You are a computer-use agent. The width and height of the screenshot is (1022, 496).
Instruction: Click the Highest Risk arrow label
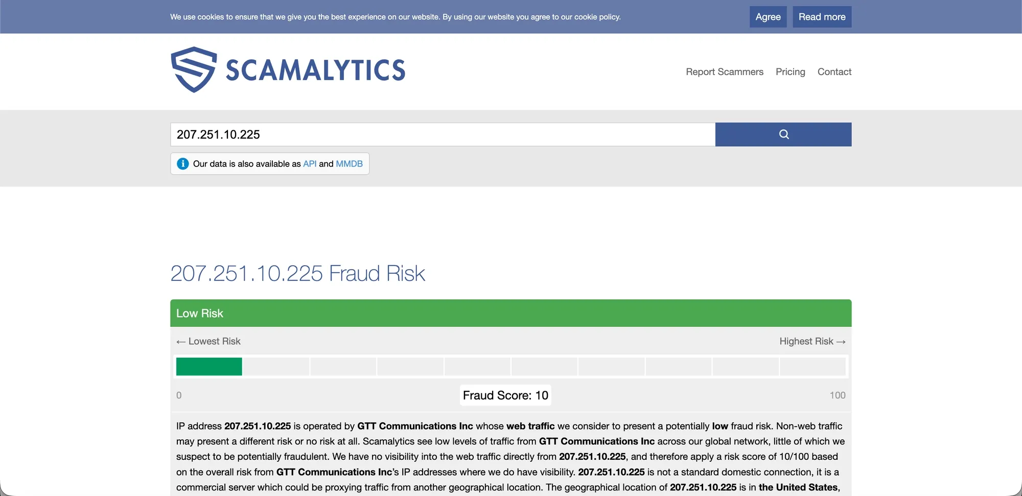tap(812, 341)
